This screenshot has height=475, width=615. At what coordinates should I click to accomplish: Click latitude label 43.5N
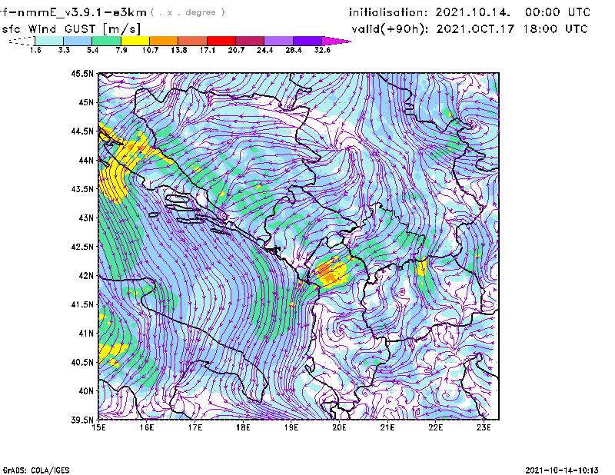tap(82, 189)
